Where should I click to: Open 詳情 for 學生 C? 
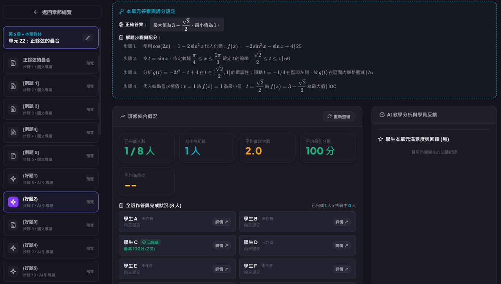pos(222,245)
